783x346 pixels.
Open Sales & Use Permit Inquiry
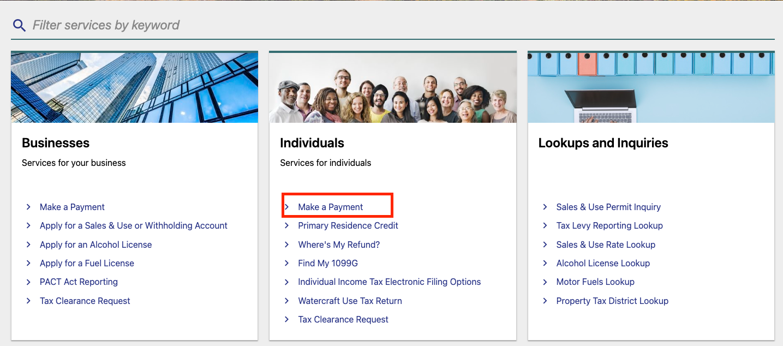[608, 207]
